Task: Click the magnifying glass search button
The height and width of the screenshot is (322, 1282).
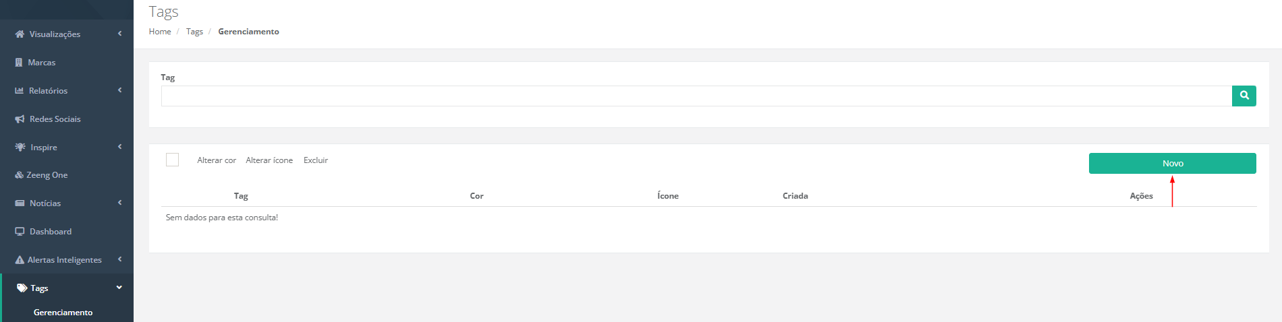Action: 1244,96
